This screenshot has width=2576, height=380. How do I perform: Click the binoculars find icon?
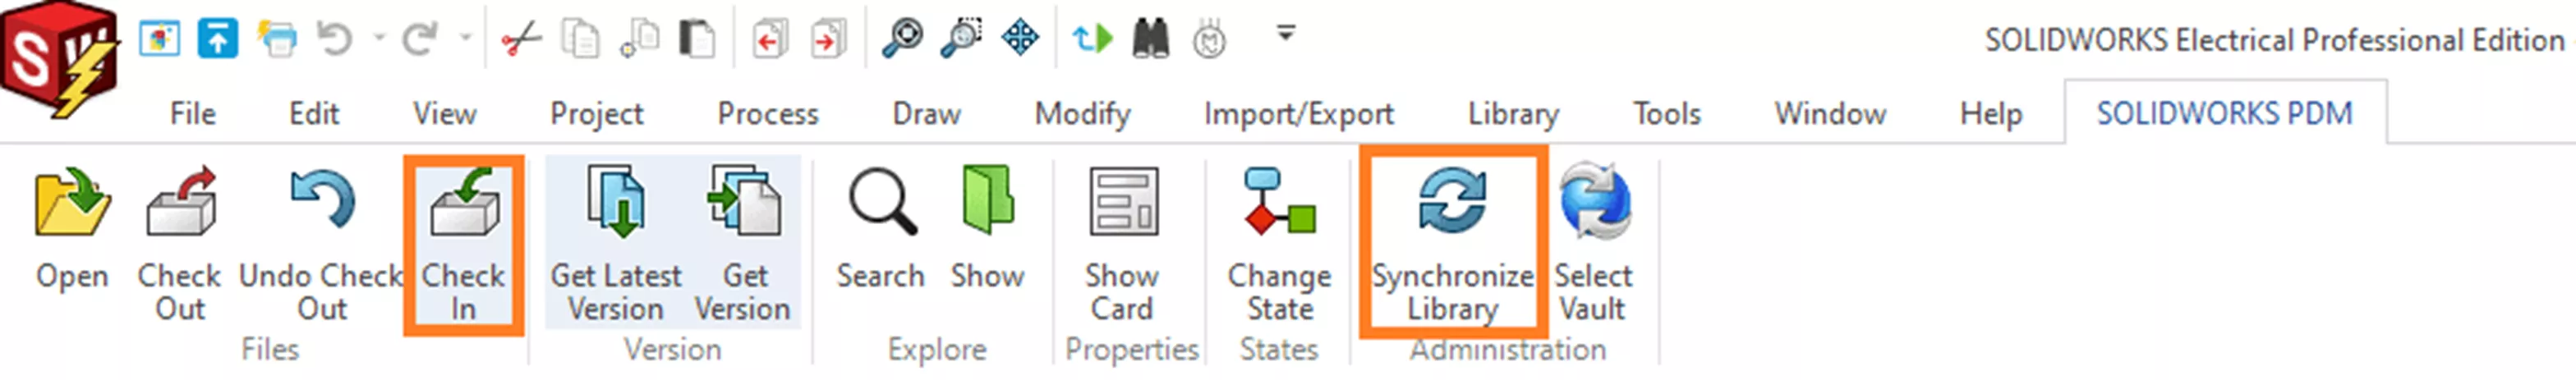[x=1151, y=40]
